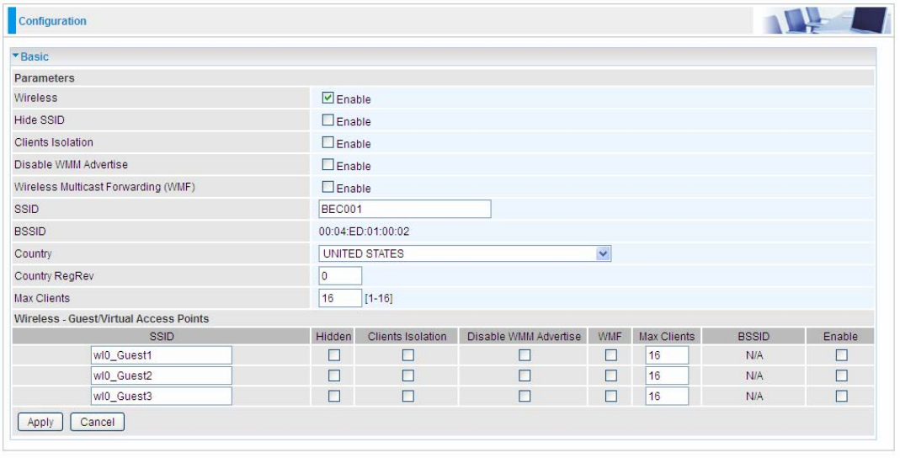Viewport: 900px width, 458px height.
Task: Click the wl0_Guest1 SSID field
Action: (162, 355)
